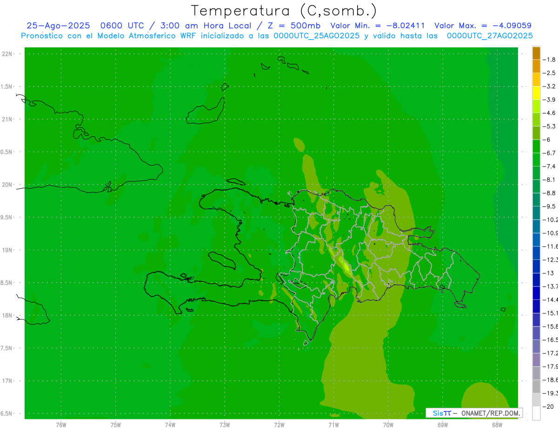This screenshot has width=558, height=431.
Task: Pick the lime swatch between -3.9 and -4.6
Action: 536,106
